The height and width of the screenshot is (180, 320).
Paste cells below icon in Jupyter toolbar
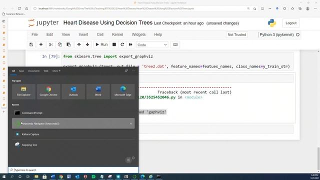[68, 44]
